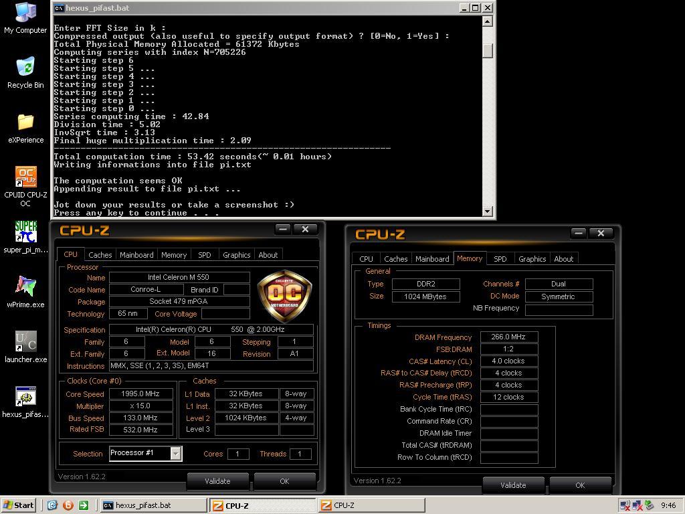Launch CPUID CPU-Z OC shortcut
Image resolution: width=685 pixels, height=514 pixels.
coord(26,186)
